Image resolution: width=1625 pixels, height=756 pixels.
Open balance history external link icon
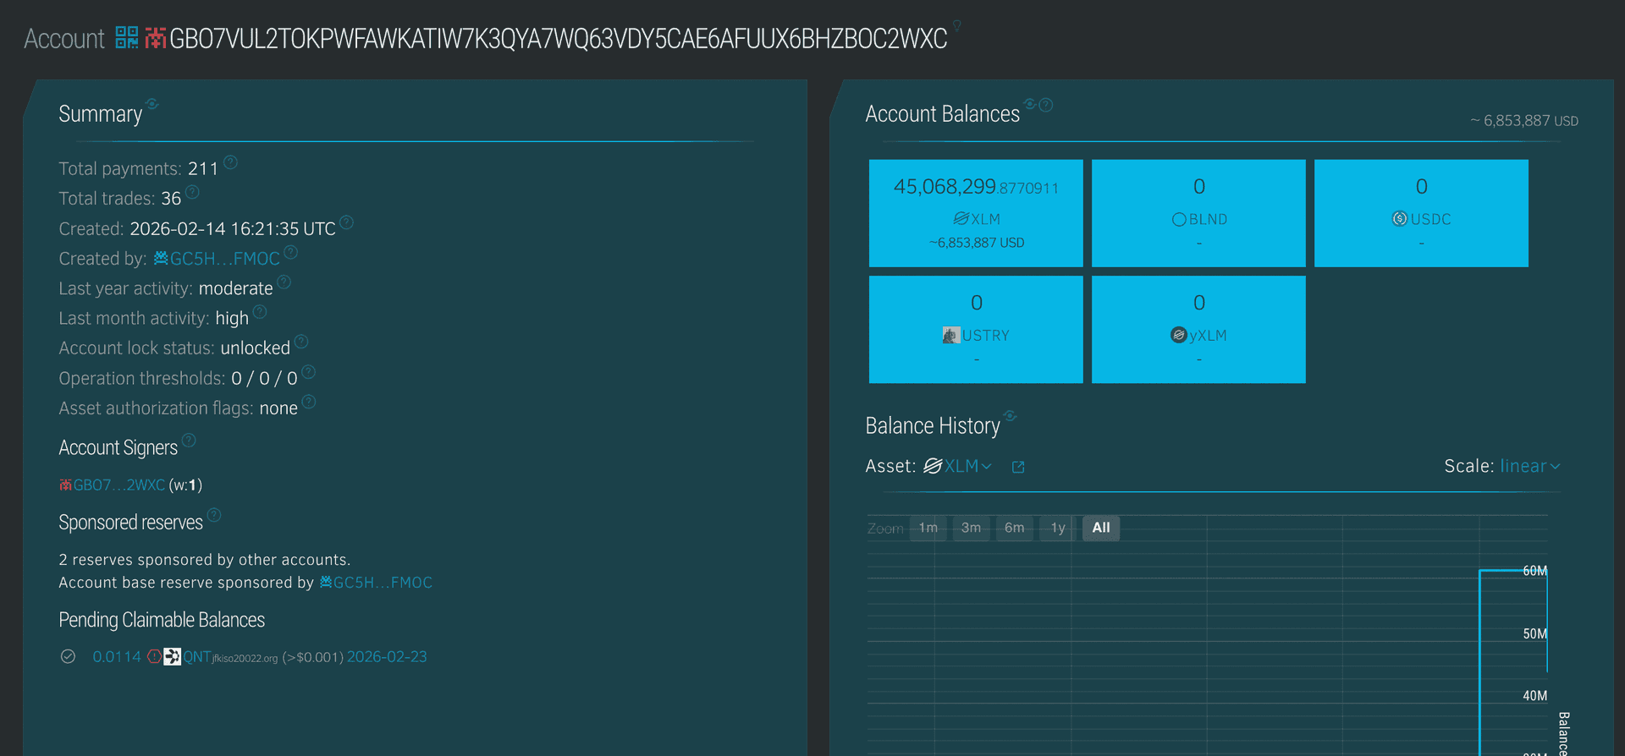[x=1018, y=467]
